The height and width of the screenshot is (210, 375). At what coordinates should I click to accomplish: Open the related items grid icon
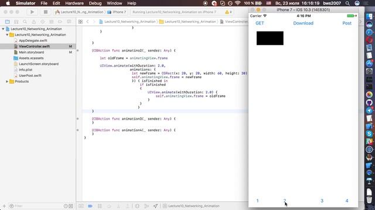[80, 22]
